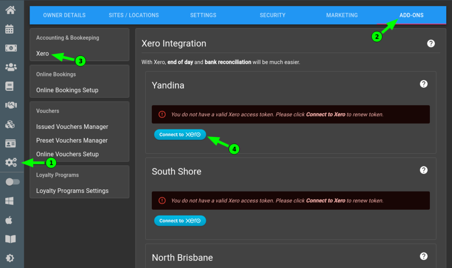Click the 'end of day and bank reconciliation' description
The width and height of the screenshot is (452, 268).
click(x=221, y=62)
